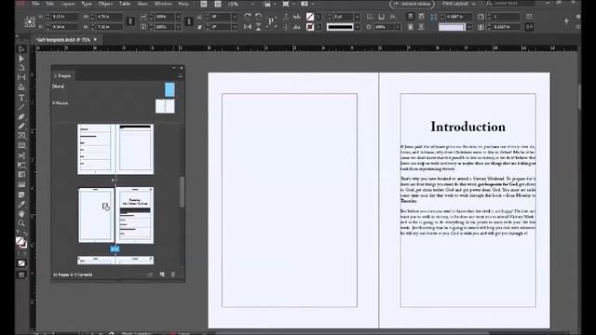Select the Gradient Swatch tool
Viewport: 596px width, 335px height.
coord(21,175)
